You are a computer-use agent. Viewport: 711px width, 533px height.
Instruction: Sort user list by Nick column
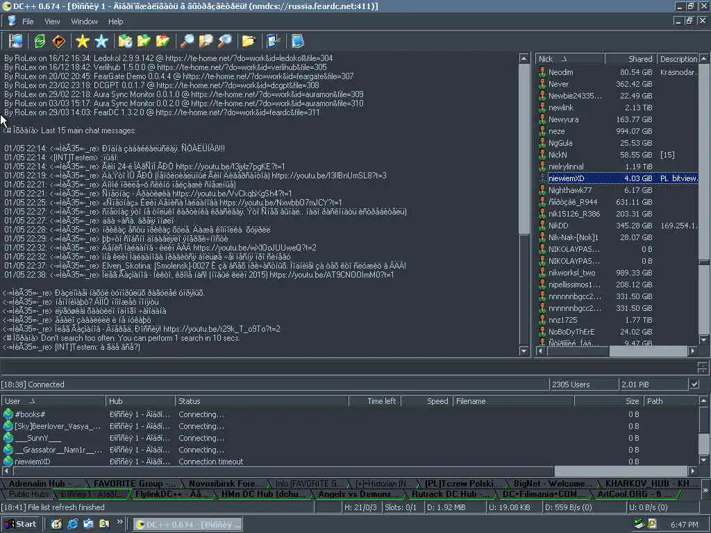coord(570,59)
